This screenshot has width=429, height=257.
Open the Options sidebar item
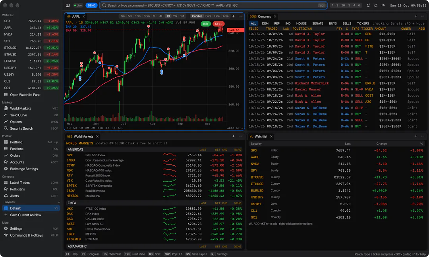click(x=31, y=122)
